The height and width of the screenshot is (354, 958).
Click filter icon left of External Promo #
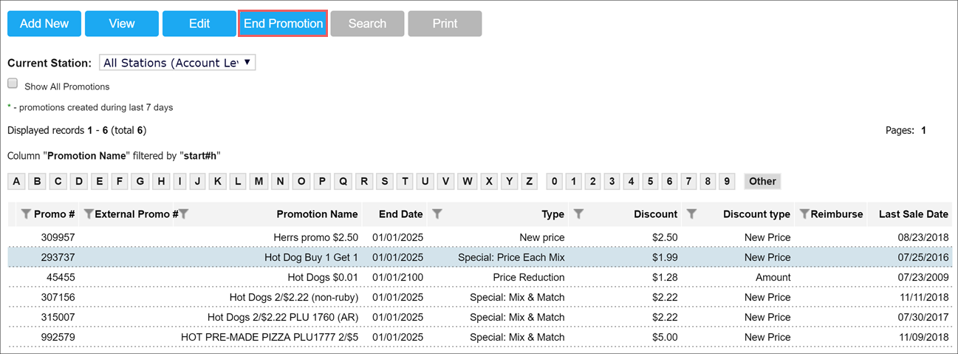[x=89, y=214]
